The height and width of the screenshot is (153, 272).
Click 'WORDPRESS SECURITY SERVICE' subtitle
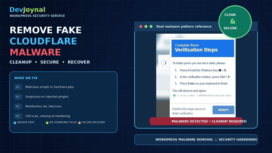coord(37,16)
